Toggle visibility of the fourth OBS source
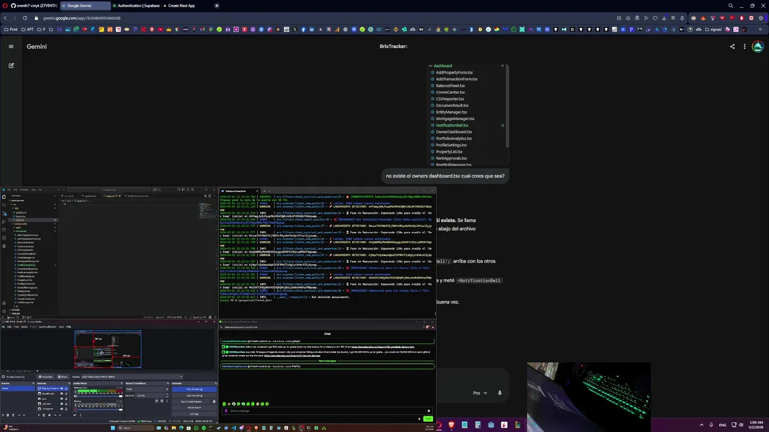Screen dimensions: 769x432 (62, 404)
